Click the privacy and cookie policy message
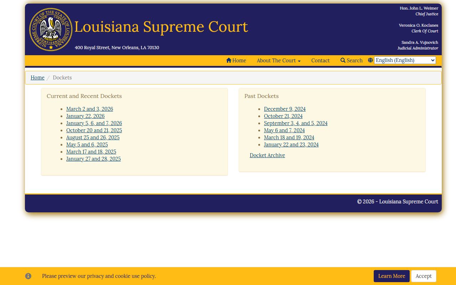The image size is (456, 285). click(x=99, y=276)
